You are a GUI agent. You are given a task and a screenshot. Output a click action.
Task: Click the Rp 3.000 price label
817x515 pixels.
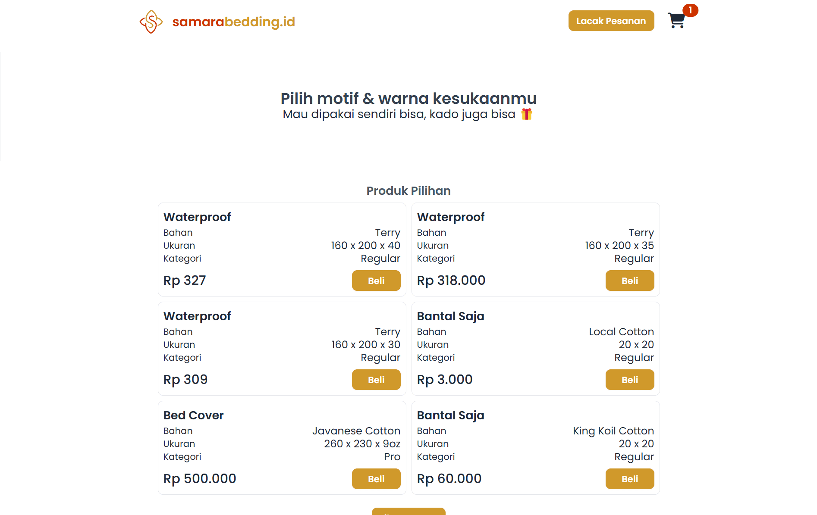coord(445,379)
